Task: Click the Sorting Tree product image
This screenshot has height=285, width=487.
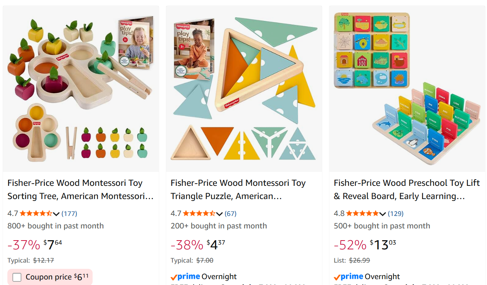Action: coord(81,89)
